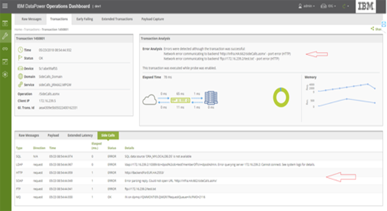Viewport: 387px width, 211px height.
Task: Select the HTTP side call row
Action: 199,173
